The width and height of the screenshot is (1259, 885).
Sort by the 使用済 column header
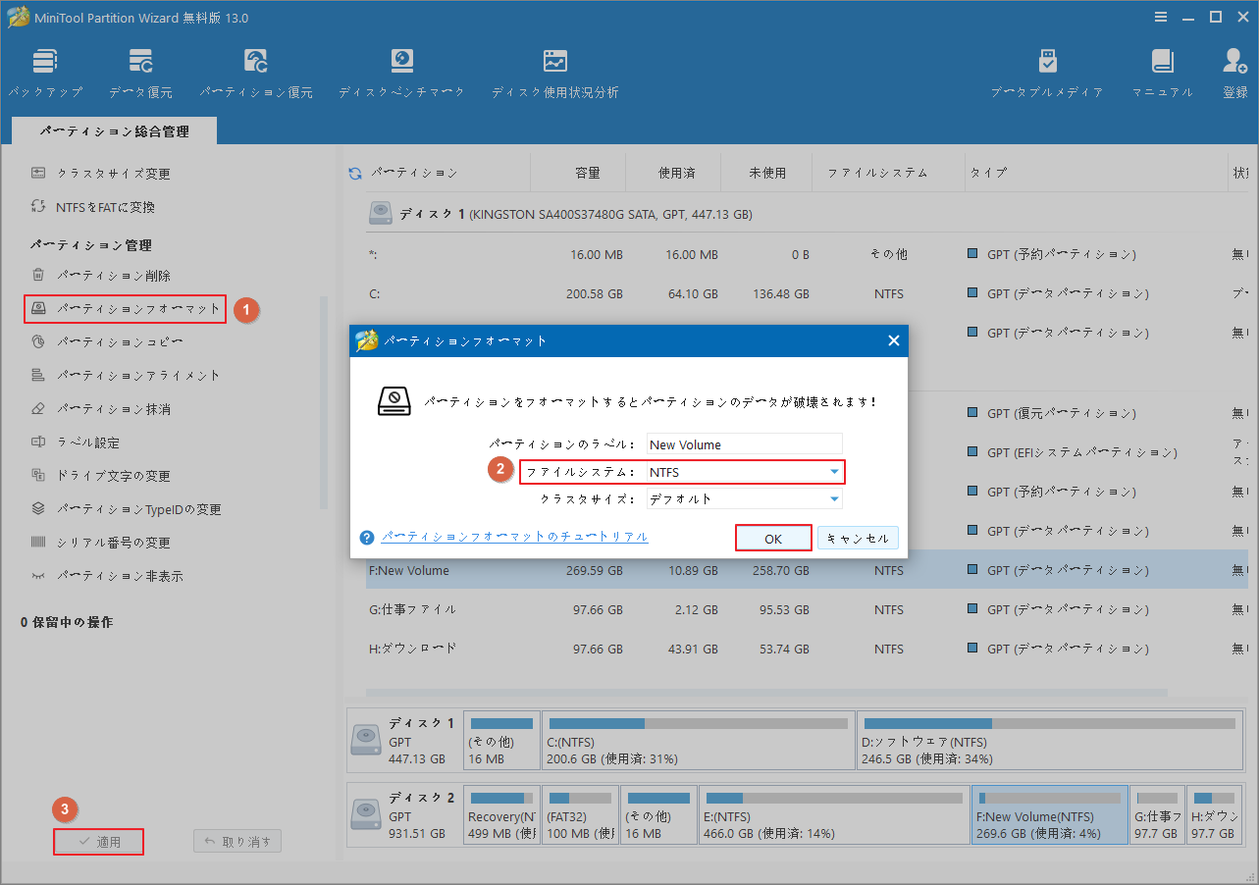click(x=677, y=173)
